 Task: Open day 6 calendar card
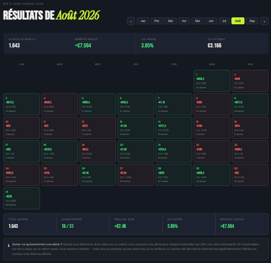tap(136, 104)
